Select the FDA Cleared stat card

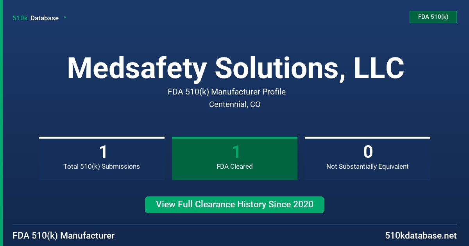(x=234, y=158)
